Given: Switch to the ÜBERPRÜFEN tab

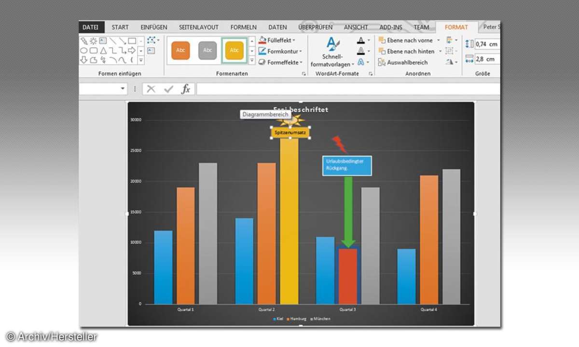Looking at the screenshot, I should [x=316, y=27].
